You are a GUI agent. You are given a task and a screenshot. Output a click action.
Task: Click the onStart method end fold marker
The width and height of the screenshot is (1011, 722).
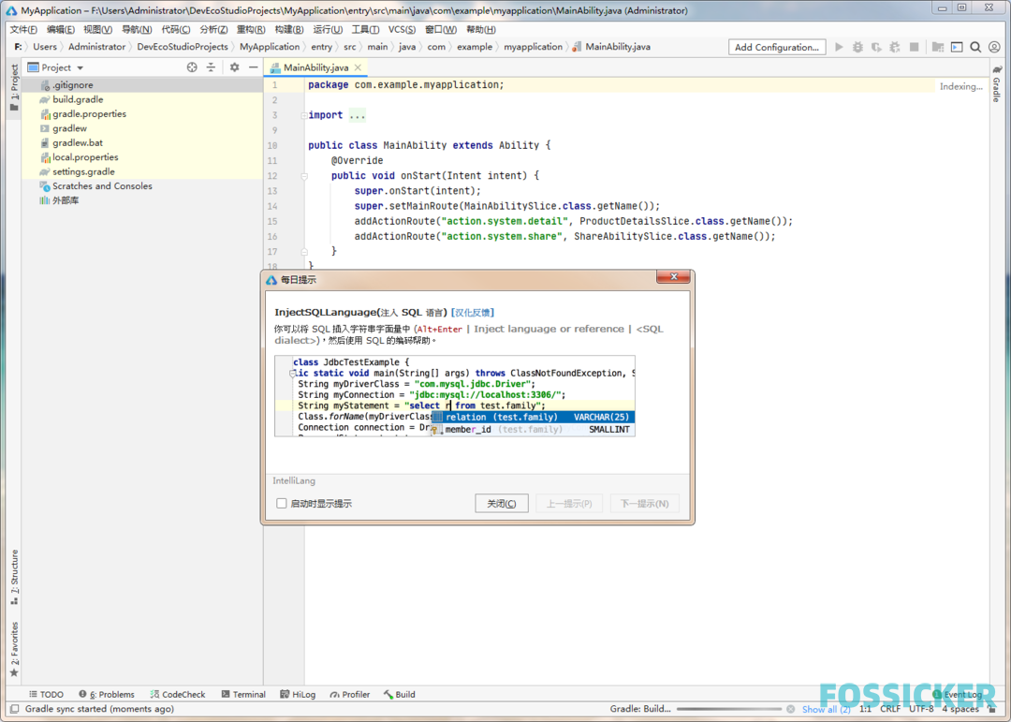click(304, 252)
